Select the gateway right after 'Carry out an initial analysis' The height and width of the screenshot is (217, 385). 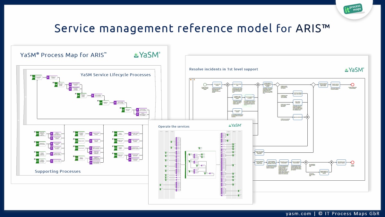pos(227,85)
